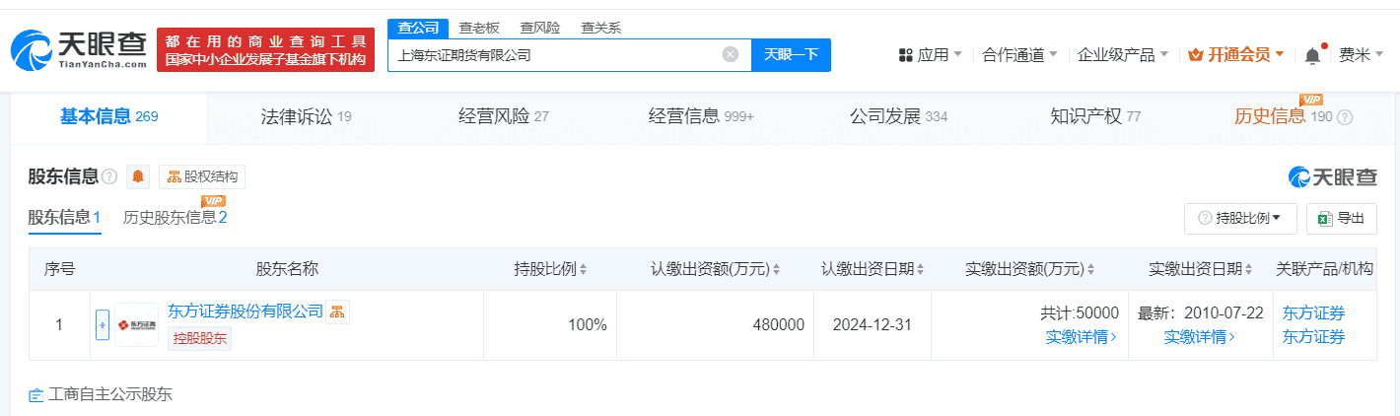
Task: Clear the search box text
Action: 731,55
